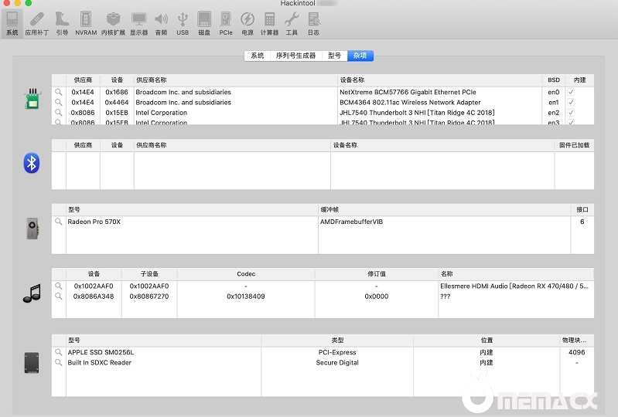This screenshot has height=417, width=618.
Task: Click magnifier next to Radeon Pro 570X
Action: coord(59,222)
